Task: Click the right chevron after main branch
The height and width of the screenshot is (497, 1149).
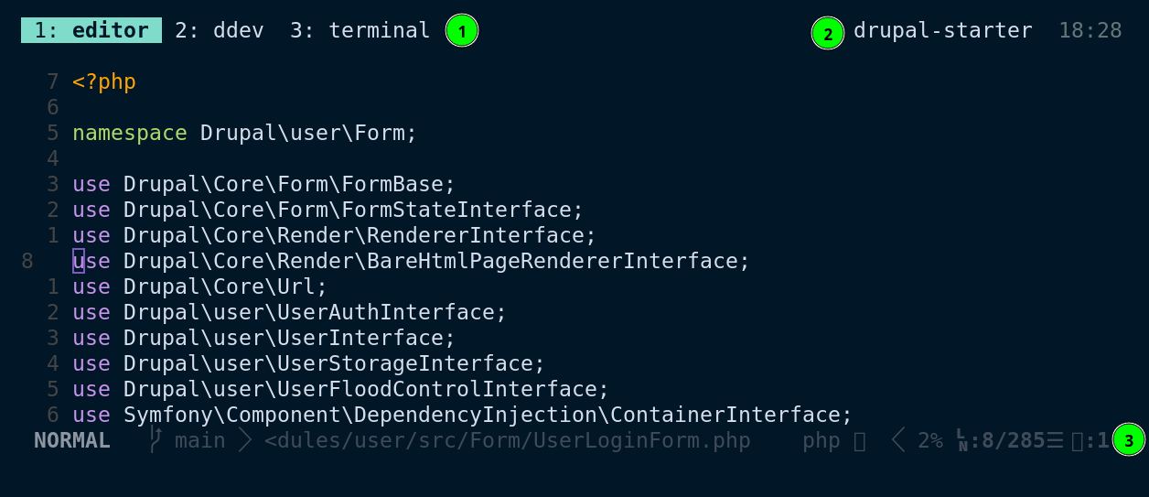Action: (244, 440)
